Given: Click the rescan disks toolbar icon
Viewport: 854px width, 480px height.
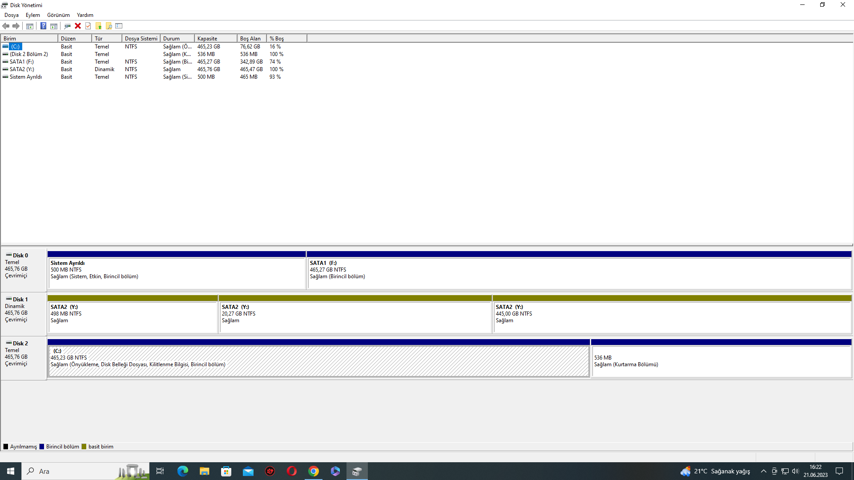Looking at the screenshot, I should (x=67, y=26).
